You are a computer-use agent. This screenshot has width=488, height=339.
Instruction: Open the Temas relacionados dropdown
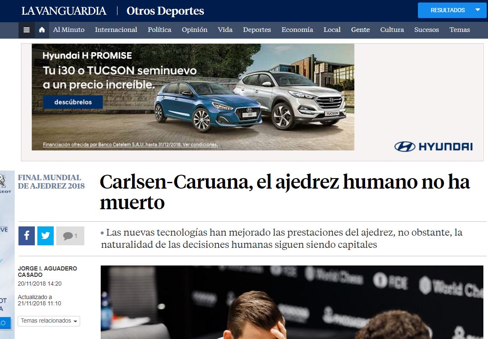point(49,321)
